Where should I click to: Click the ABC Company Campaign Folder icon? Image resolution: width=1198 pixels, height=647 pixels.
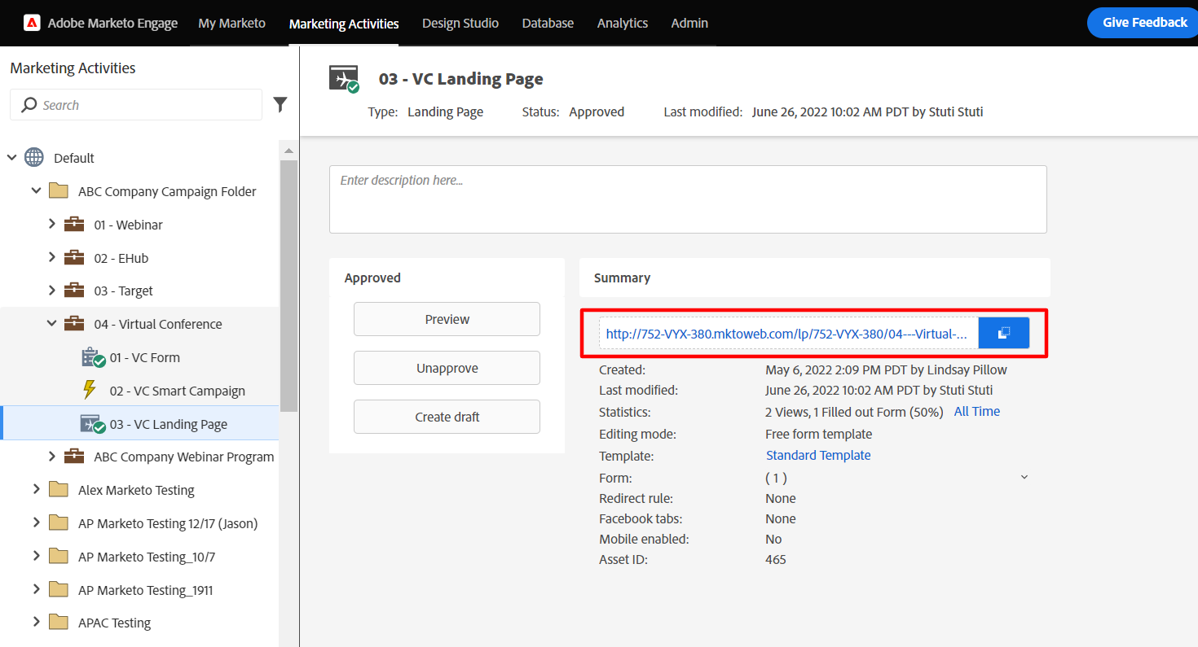coord(58,191)
